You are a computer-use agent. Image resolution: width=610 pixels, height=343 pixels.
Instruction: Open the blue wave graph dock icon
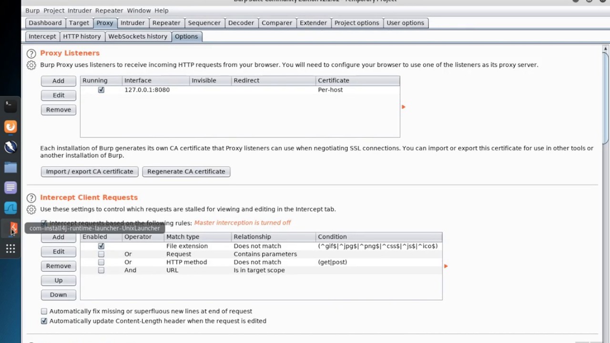[10, 208]
